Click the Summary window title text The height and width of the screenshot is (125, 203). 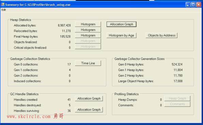38,5
